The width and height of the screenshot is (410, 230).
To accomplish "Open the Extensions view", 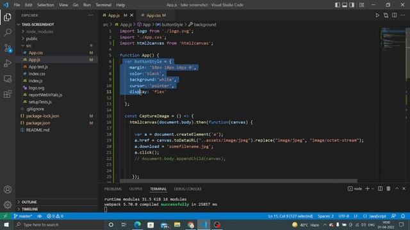I will pos(8,94).
